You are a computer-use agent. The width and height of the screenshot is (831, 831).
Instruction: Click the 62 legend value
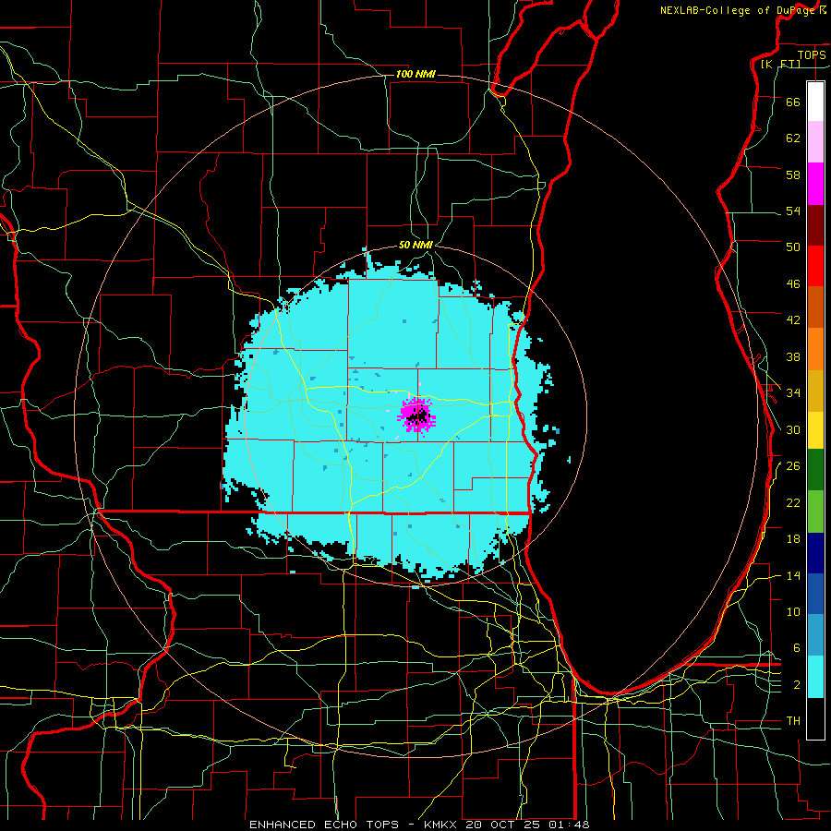[793, 138]
